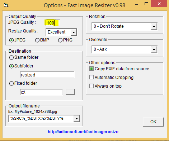The width and height of the screenshot is (169, 141).
Task: Select the Subfolder destination option
Action: click(11, 66)
